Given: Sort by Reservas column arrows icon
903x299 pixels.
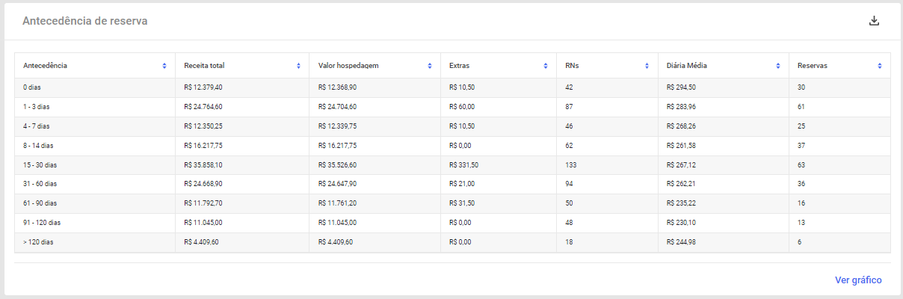Looking at the screenshot, I should (x=880, y=66).
